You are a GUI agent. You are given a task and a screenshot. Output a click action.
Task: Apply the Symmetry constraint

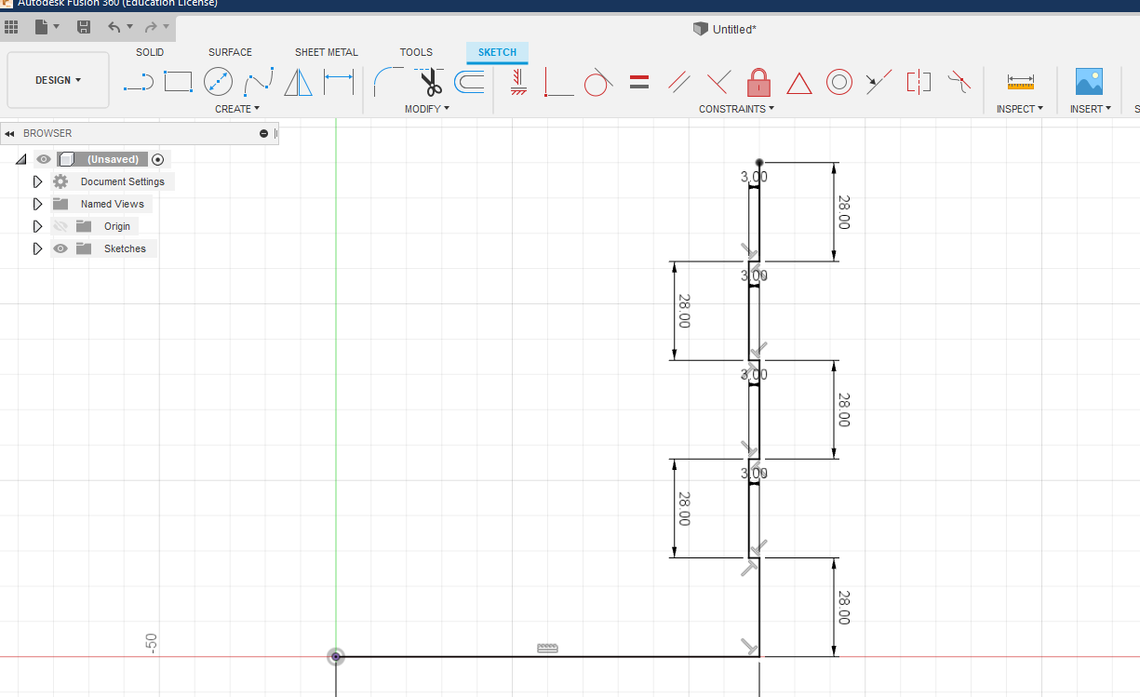tap(919, 82)
